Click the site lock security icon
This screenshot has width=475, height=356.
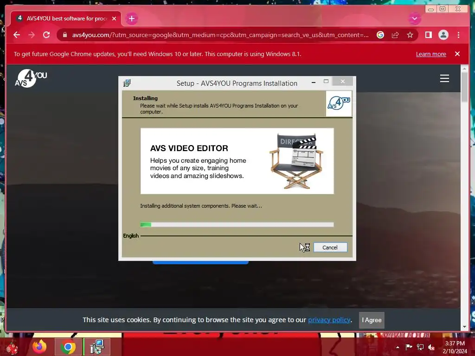(x=65, y=35)
